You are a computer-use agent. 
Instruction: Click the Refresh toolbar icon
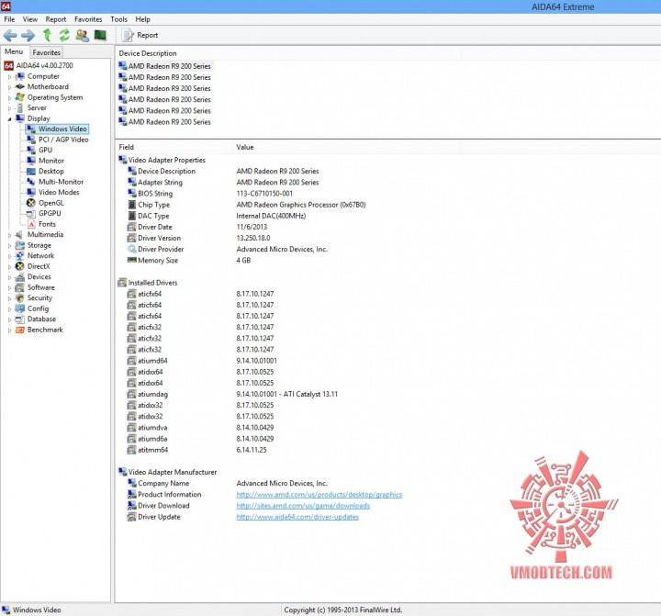pyautogui.click(x=64, y=35)
